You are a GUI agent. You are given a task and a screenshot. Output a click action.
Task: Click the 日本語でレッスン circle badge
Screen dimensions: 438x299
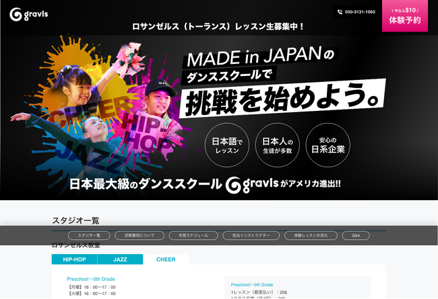coord(227,145)
